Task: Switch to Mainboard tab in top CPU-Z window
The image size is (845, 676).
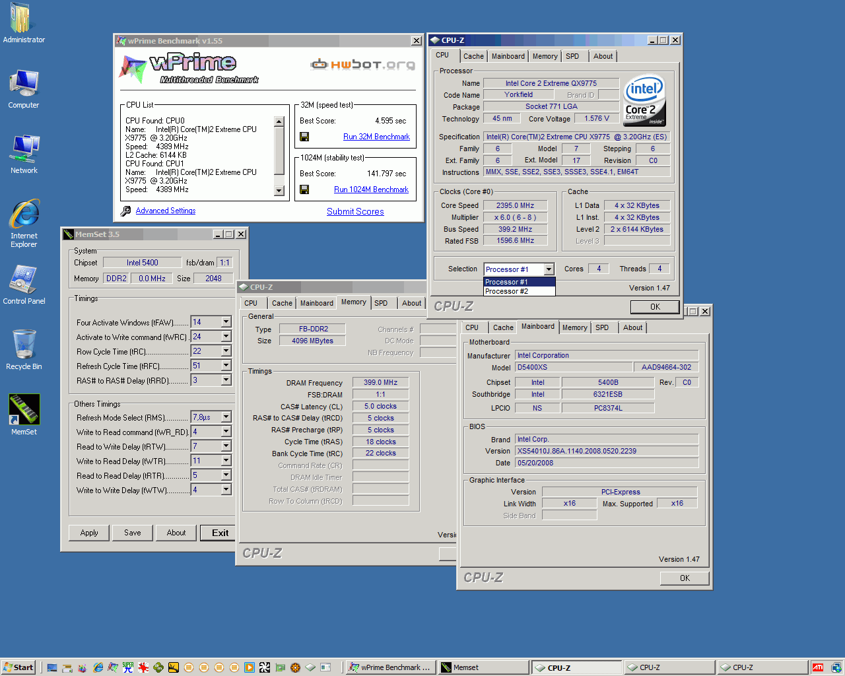Action: click(x=508, y=57)
